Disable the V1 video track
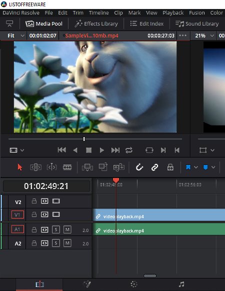The height and width of the screenshot is (291, 225). click(x=56, y=214)
